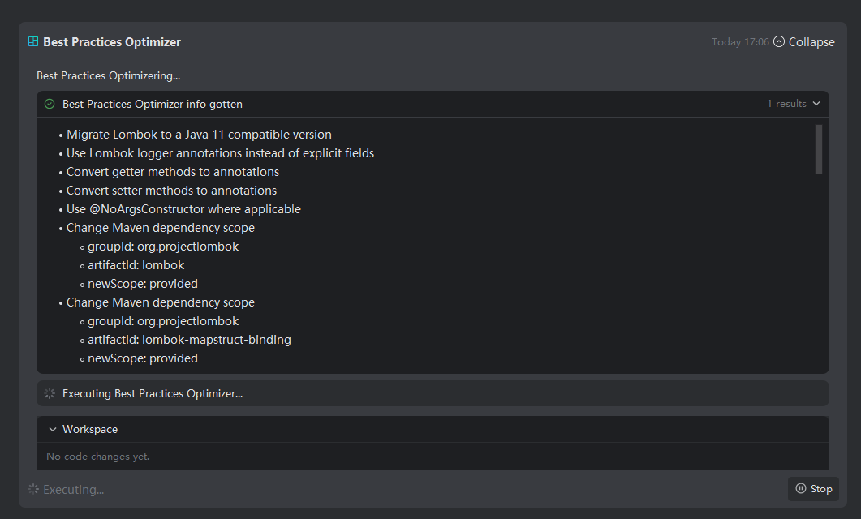Click the Best Practices Optimizer grid icon
861x519 pixels.
click(x=33, y=42)
